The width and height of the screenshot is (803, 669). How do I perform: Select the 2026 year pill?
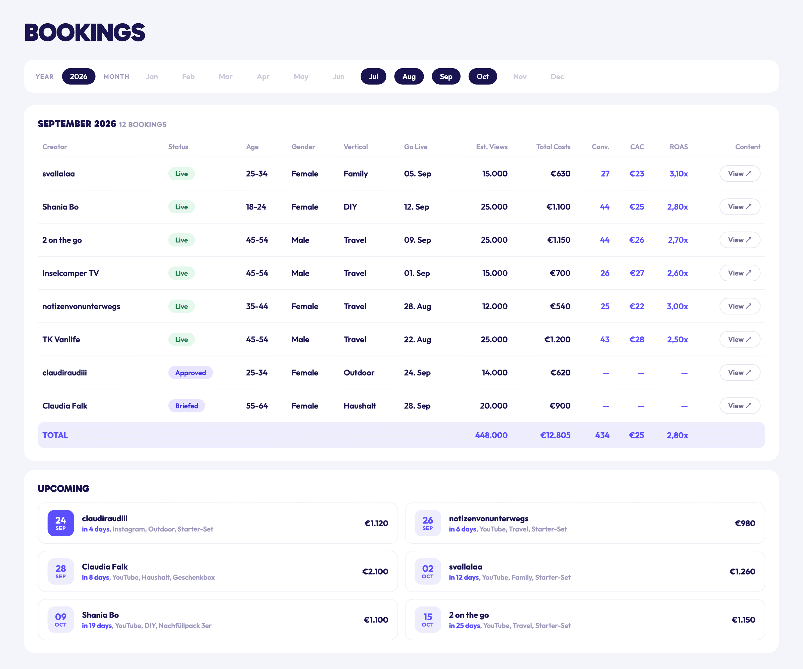pyautogui.click(x=78, y=77)
